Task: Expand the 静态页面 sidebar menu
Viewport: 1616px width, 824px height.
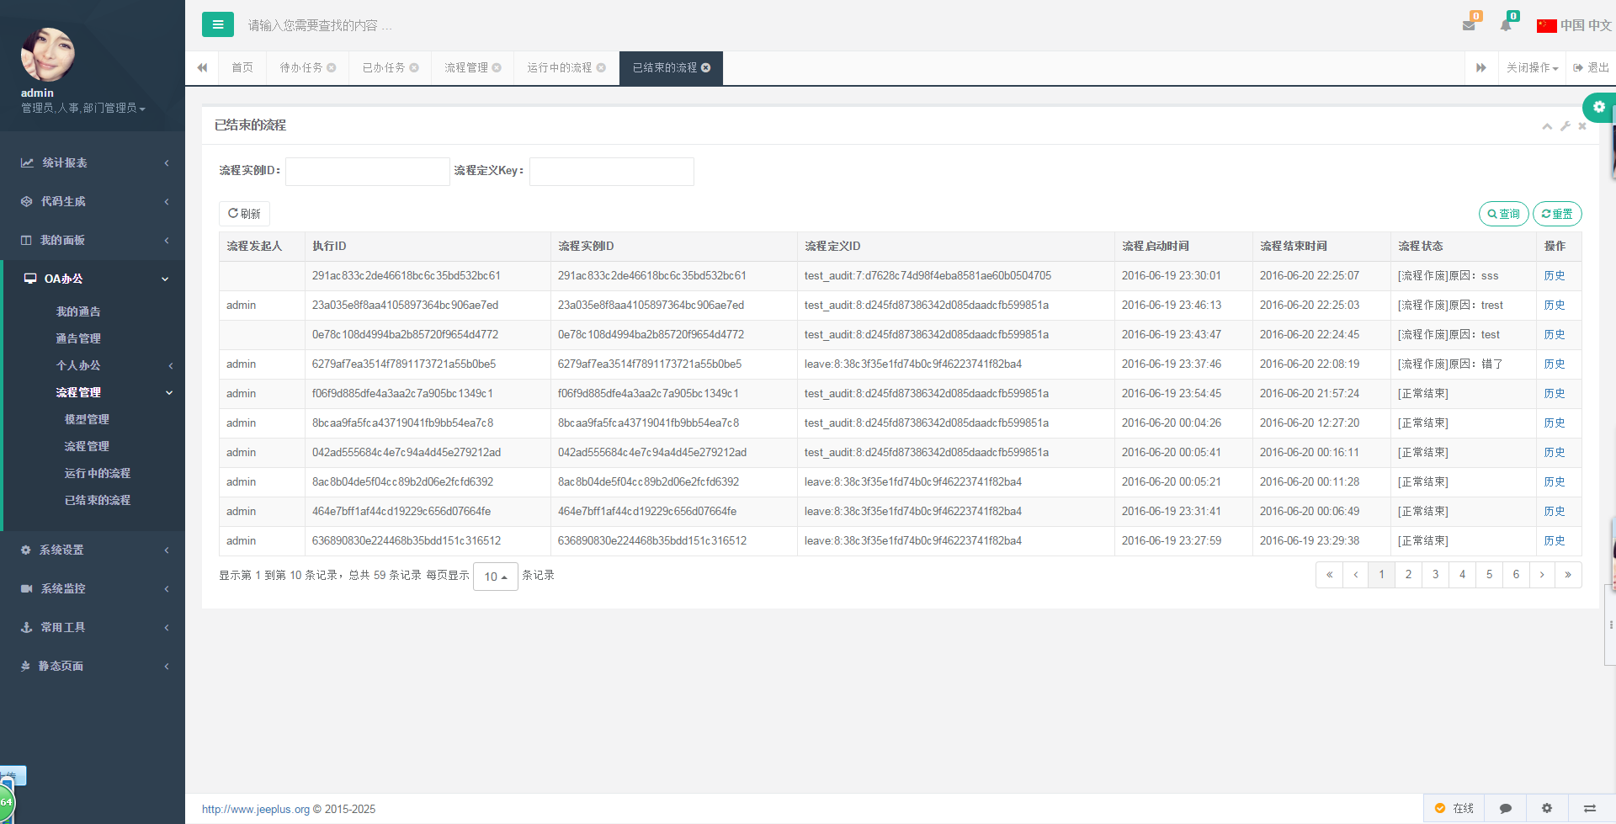Action: (x=93, y=666)
